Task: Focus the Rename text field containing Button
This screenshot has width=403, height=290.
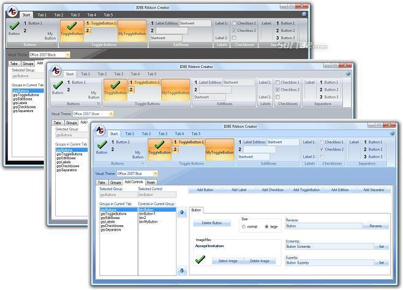Action: click(x=324, y=226)
